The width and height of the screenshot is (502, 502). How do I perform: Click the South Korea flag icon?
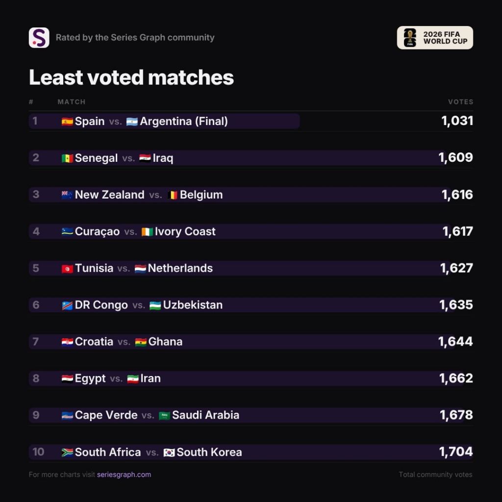[x=169, y=452]
